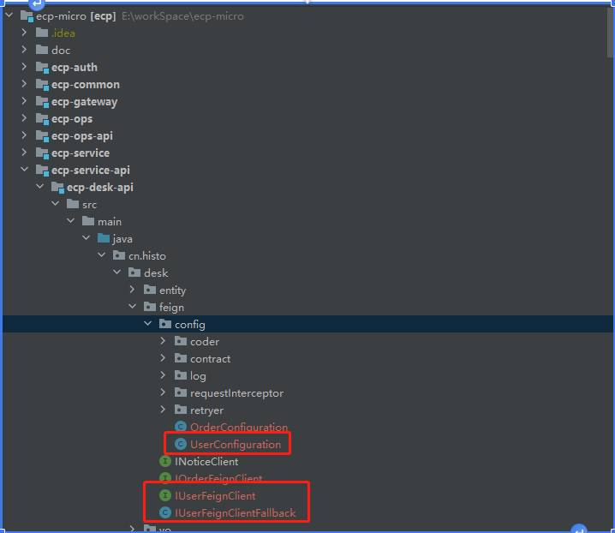Image resolution: width=615 pixels, height=533 pixels.
Task: Expand the contract package chevron
Action: (x=163, y=358)
